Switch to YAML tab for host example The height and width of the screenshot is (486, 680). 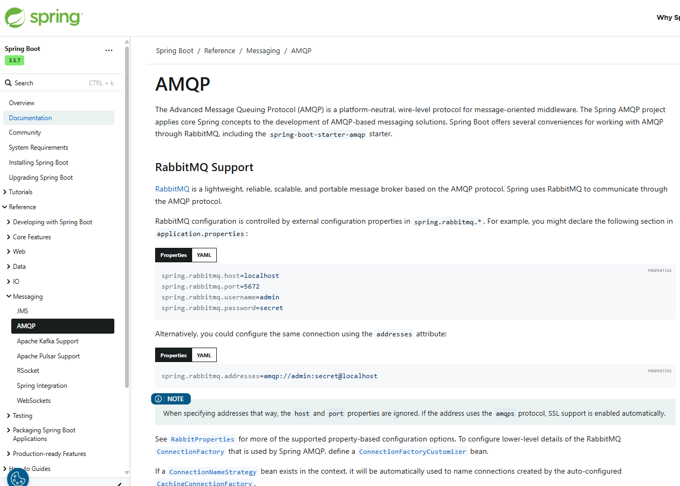204,255
